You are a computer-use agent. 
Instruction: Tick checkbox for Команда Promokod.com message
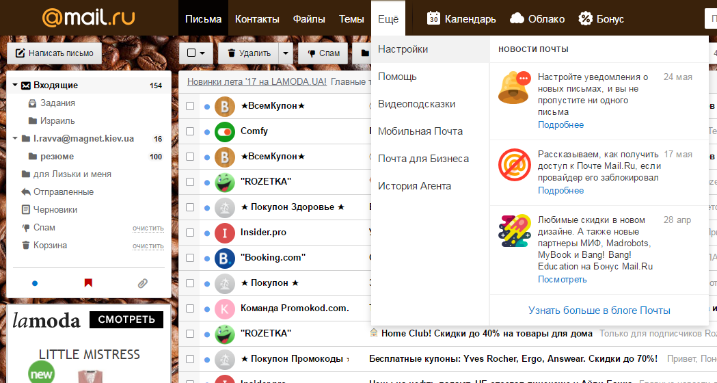(190, 308)
